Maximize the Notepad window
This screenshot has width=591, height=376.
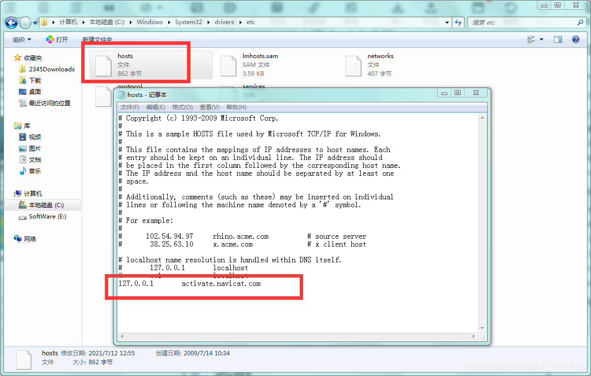tap(458, 93)
